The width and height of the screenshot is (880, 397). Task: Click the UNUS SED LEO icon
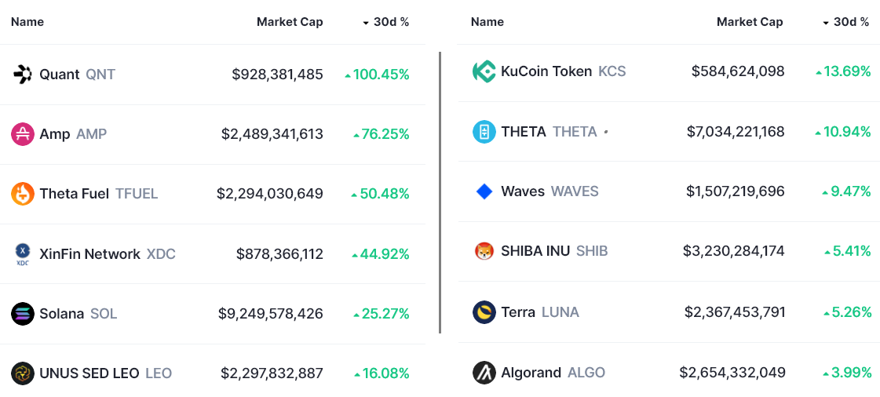[x=23, y=373]
